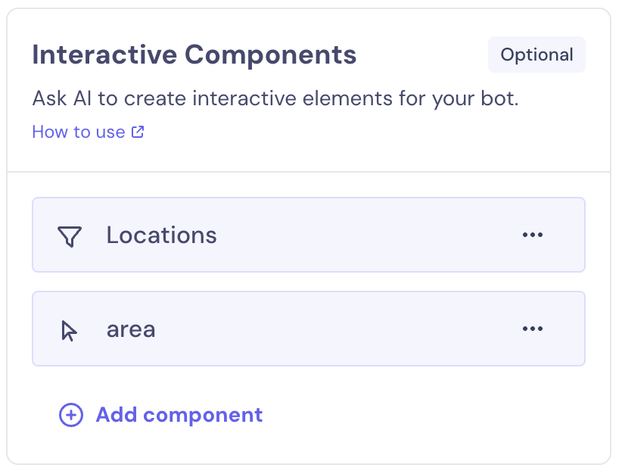This screenshot has width=622, height=474.
Task: Click the external link icon
Action: tap(138, 132)
